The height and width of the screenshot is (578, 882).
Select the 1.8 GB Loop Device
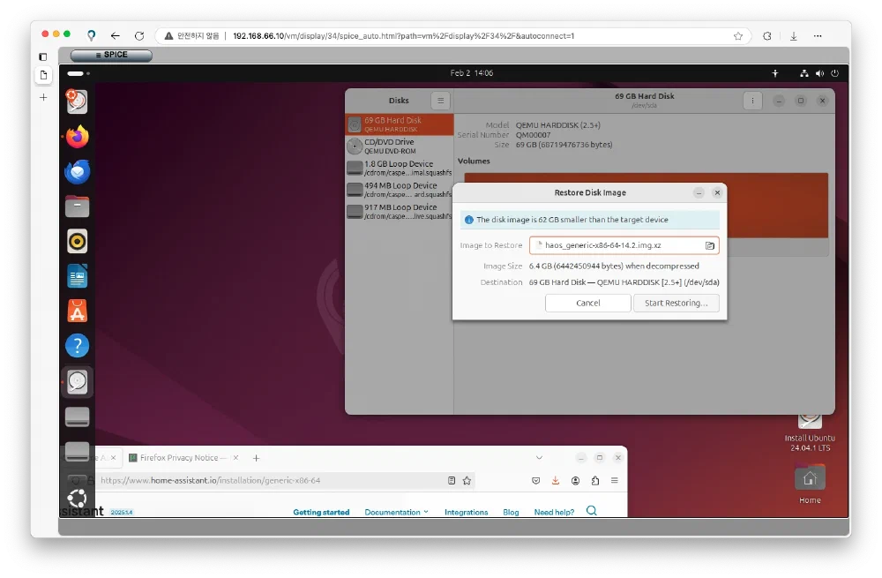(399, 168)
